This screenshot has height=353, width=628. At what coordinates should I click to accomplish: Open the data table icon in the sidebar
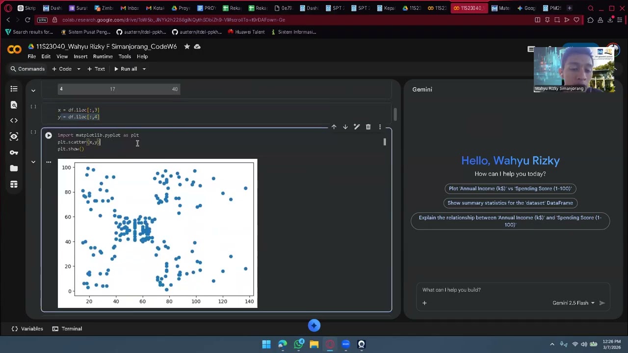(x=14, y=184)
